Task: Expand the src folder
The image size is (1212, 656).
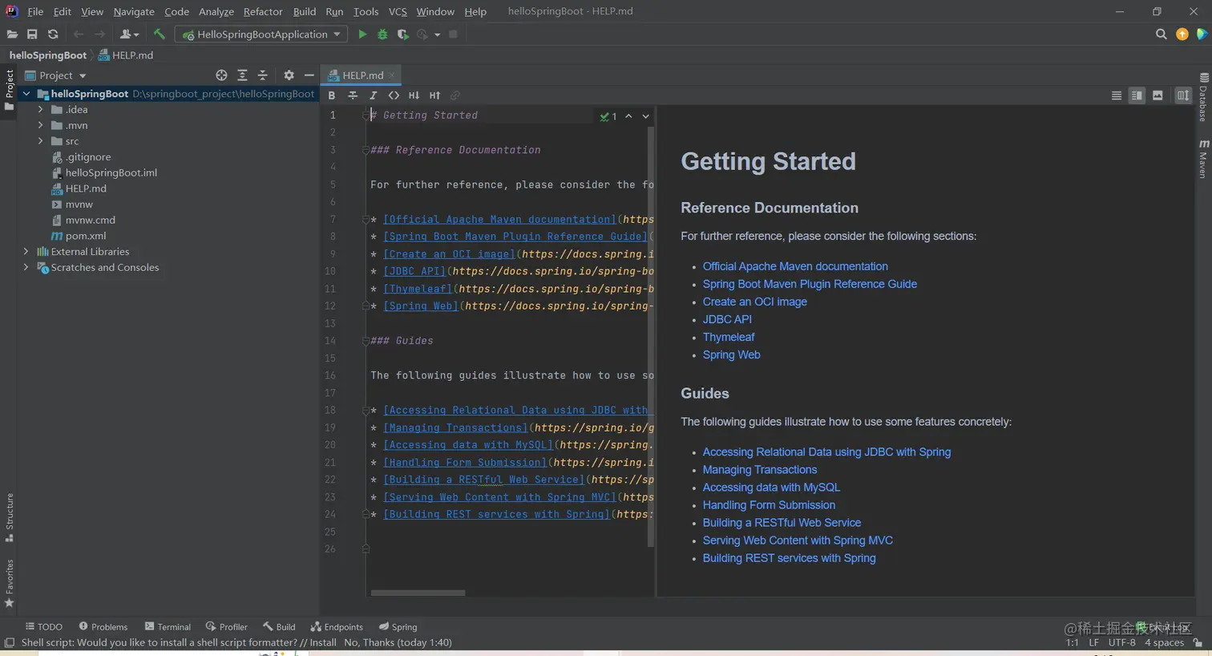Action: pyautogui.click(x=41, y=141)
